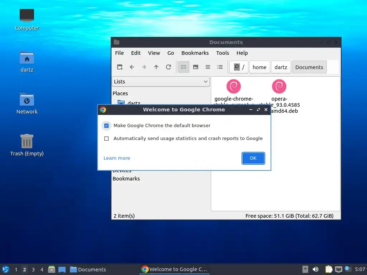The image size is (367, 275).
Task: Maximize the Welcome to Google Chrome dialog
Action: 258,110
